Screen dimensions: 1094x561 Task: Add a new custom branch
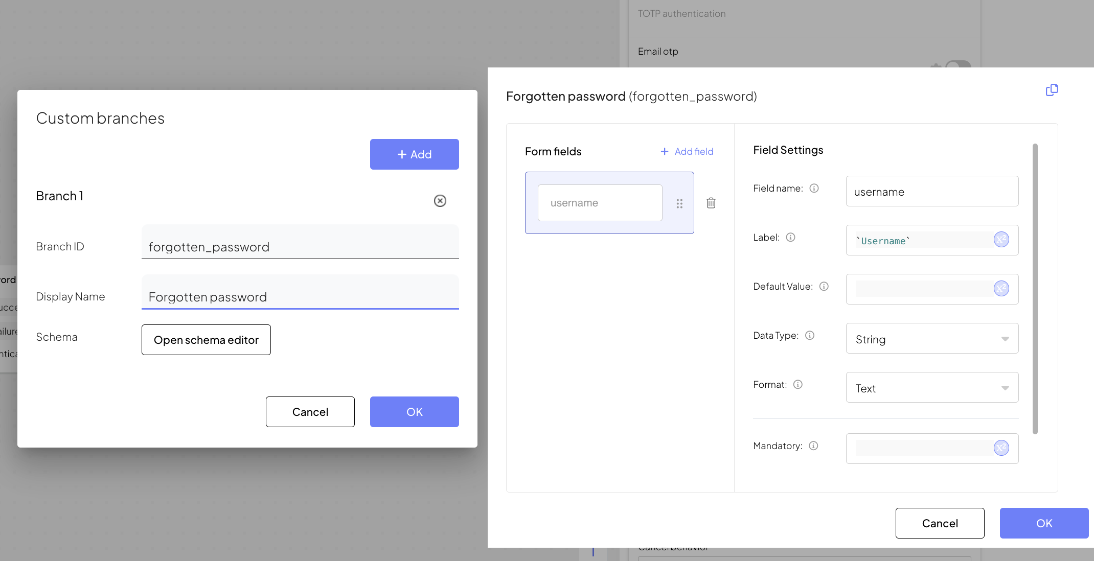pyautogui.click(x=414, y=154)
